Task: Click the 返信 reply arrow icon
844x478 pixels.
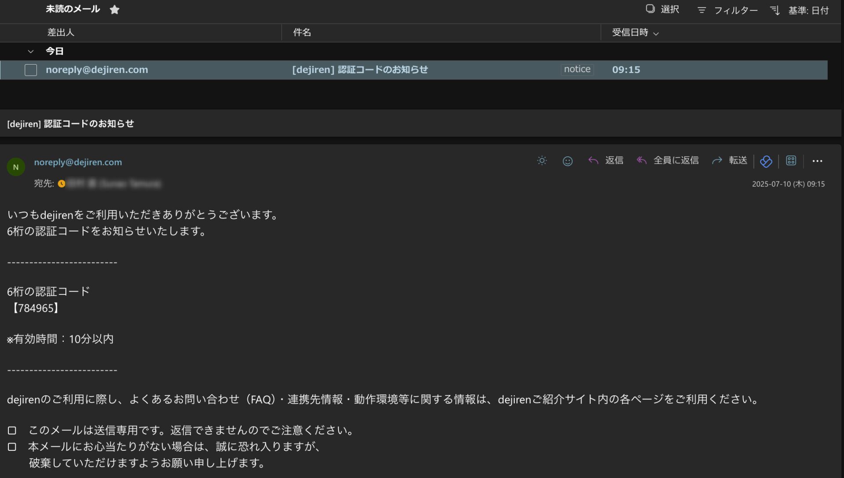Action: [x=593, y=161]
